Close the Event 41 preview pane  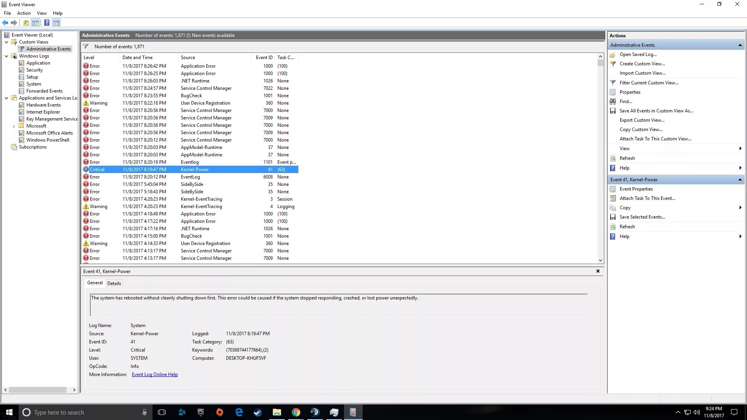point(598,271)
